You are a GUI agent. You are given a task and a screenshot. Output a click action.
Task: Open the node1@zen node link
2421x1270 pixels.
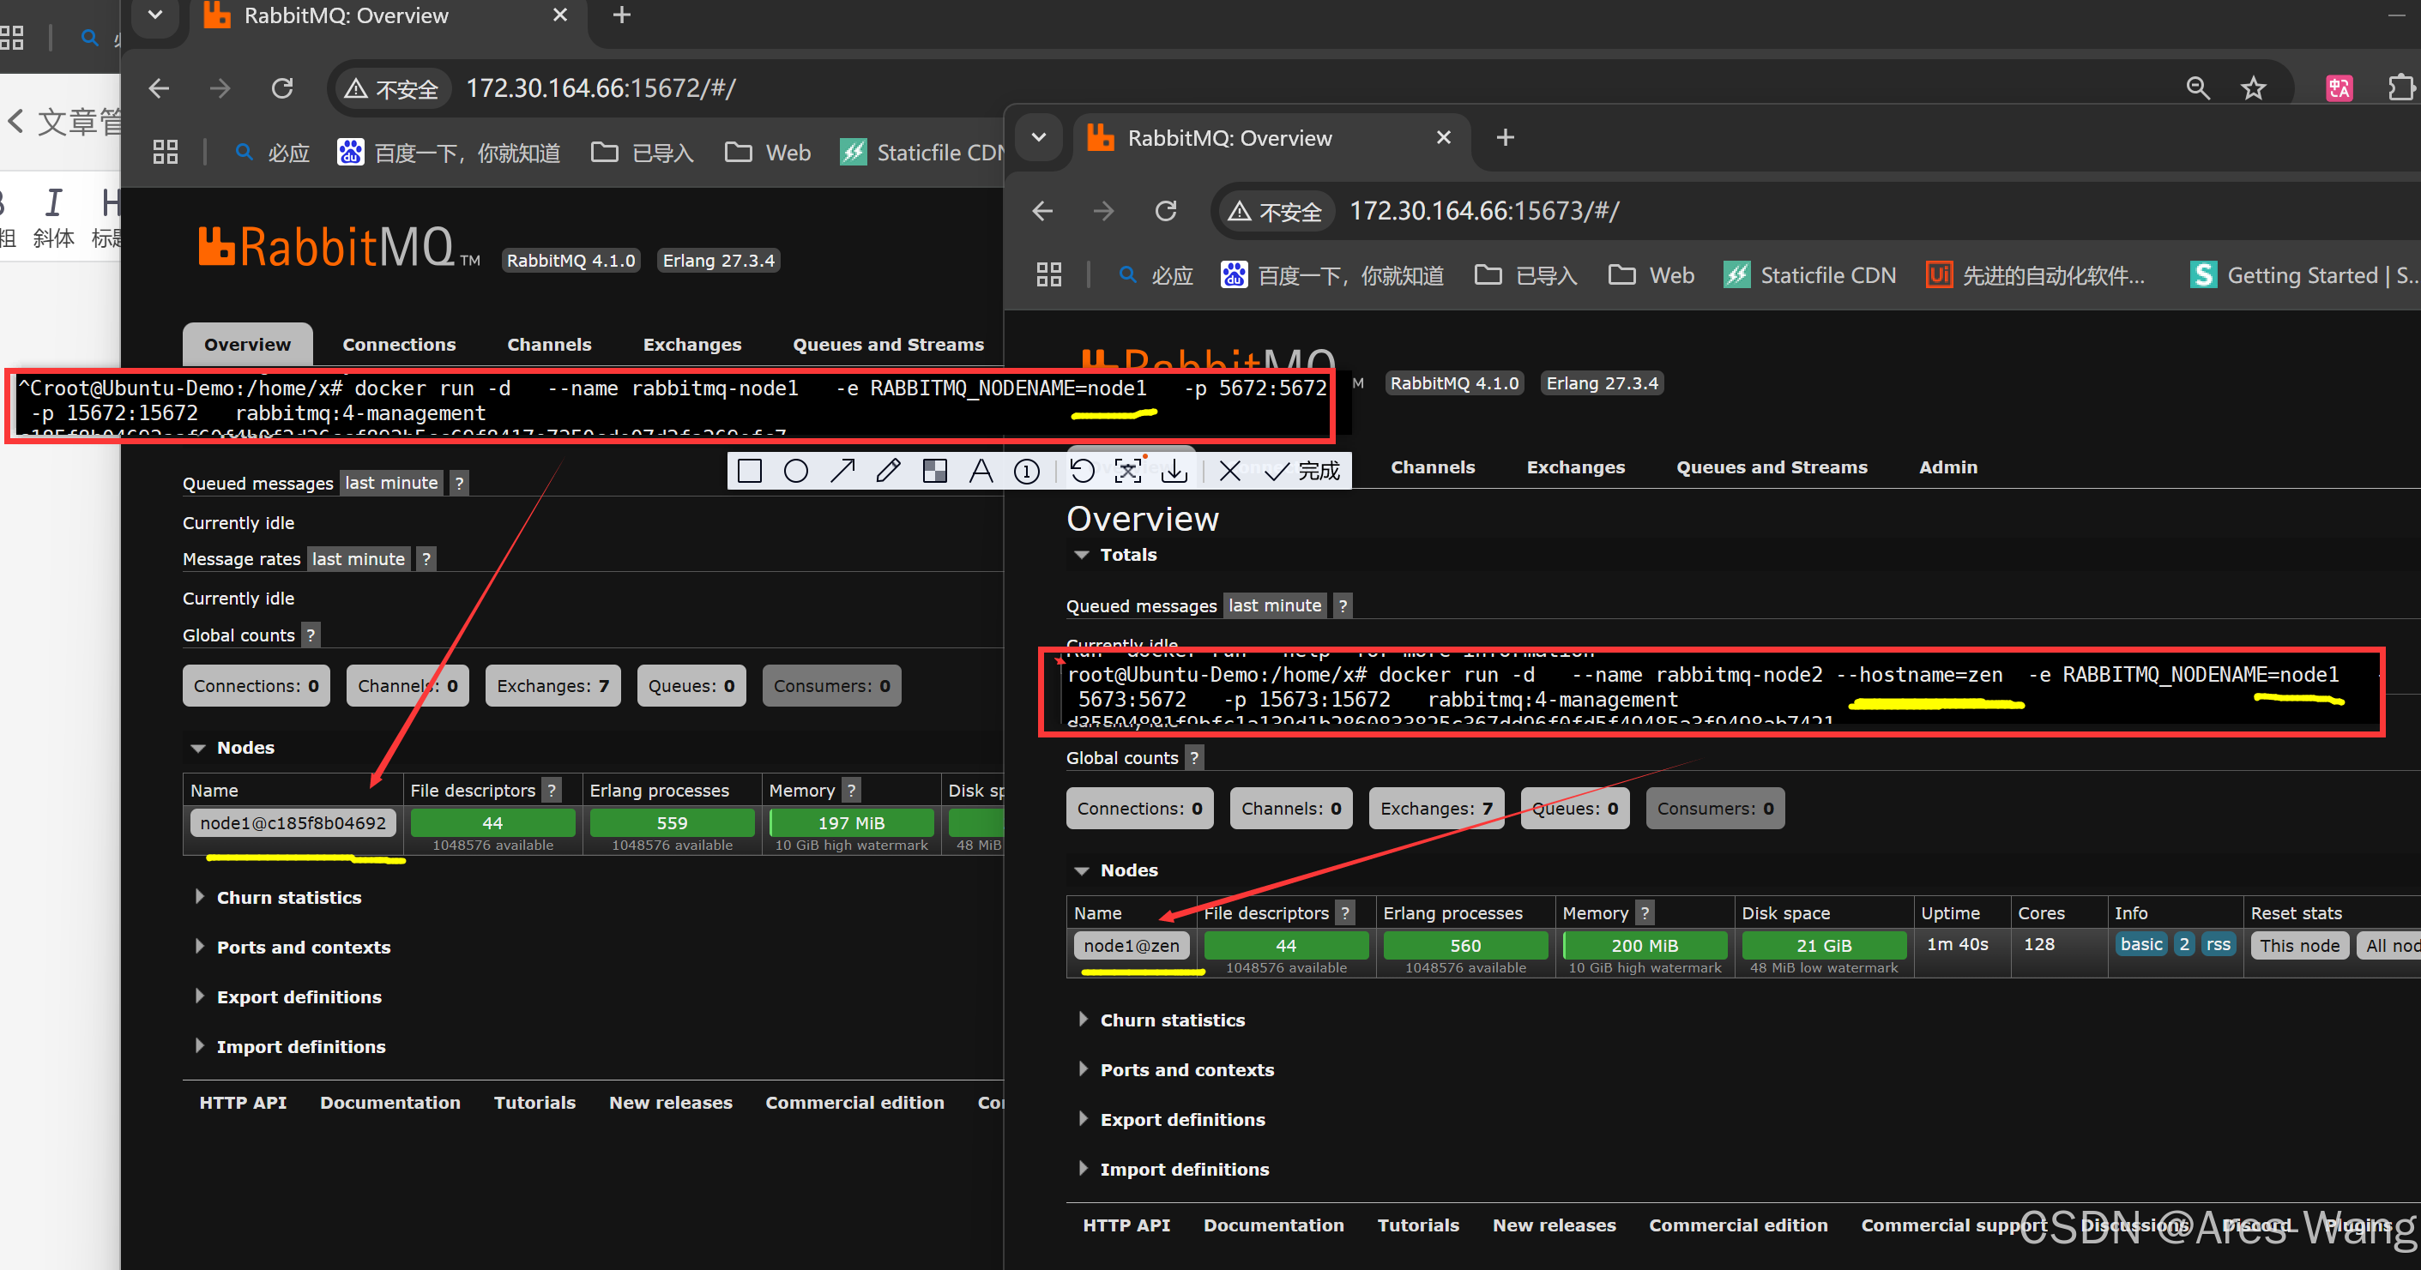coord(1131,945)
